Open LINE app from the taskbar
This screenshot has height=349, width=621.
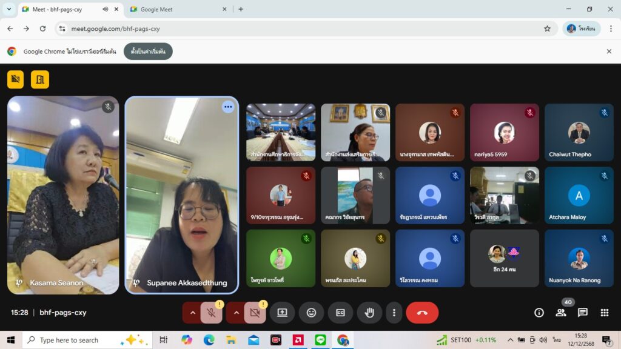pyautogui.click(x=320, y=340)
